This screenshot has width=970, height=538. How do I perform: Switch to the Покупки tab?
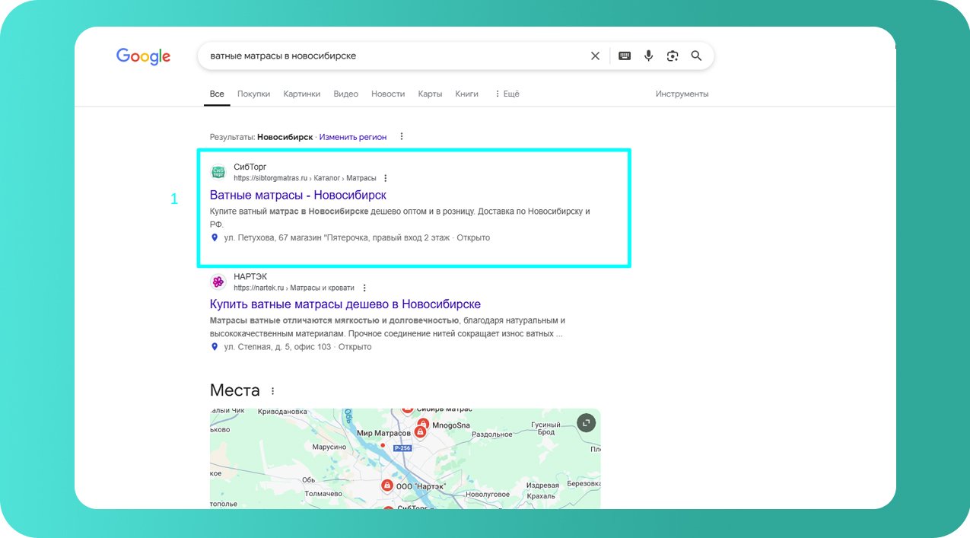(253, 94)
